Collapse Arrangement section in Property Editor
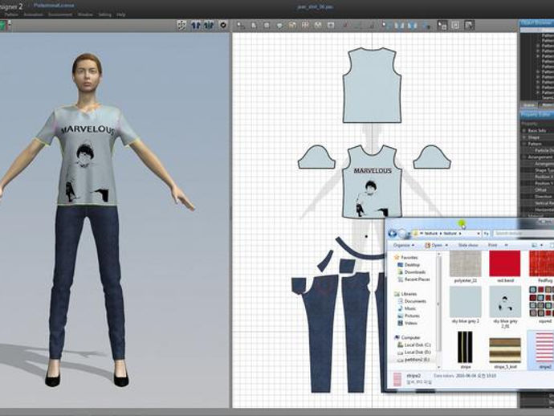The width and height of the screenshot is (554, 416). click(x=524, y=157)
